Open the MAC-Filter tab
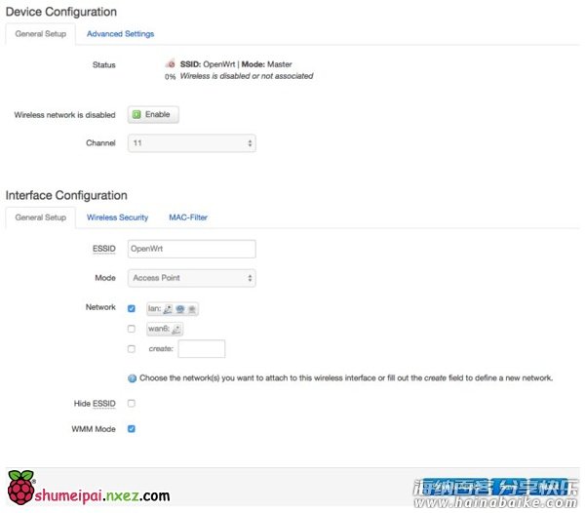585x513 pixels. click(188, 217)
